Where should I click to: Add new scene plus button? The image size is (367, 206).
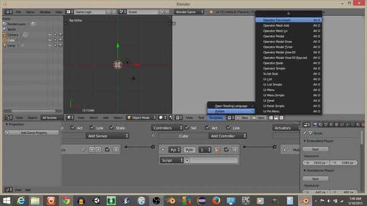pyautogui.click(x=162, y=11)
